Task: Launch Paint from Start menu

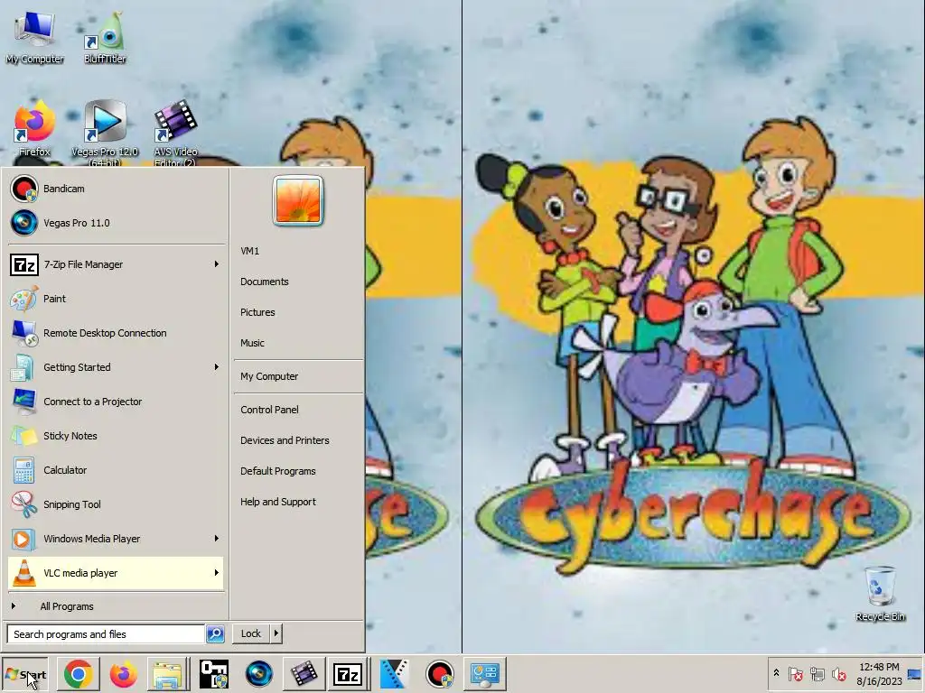Action: pyautogui.click(x=116, y=299)
